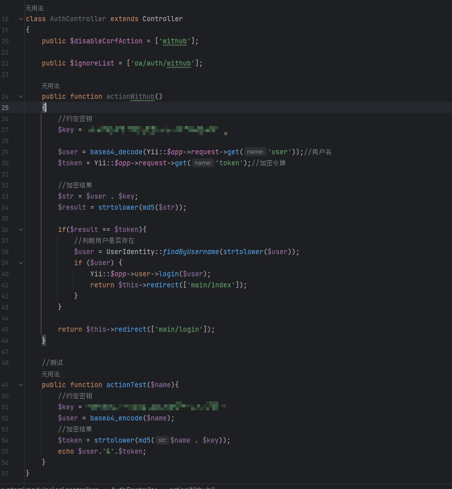Click the UserIdentity class reference on line 38
Image resolution: width=452 pixels, height=489 pixels.
pyautogui.click(x=131, y=252)
